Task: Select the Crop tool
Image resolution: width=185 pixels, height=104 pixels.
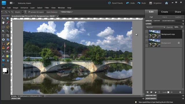Action: coord(8,36)
